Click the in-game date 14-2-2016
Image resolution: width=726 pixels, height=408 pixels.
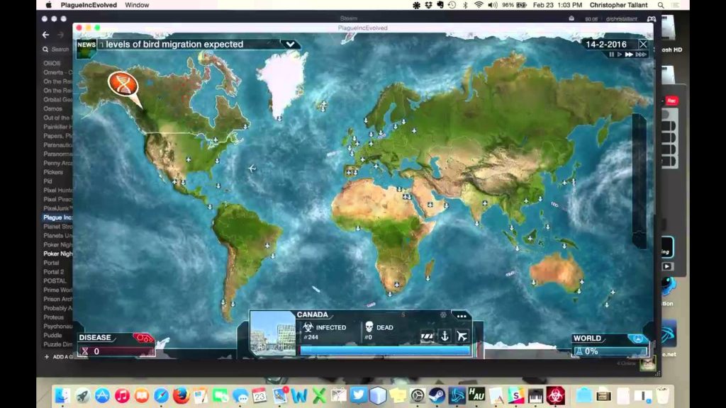point(606,45)
